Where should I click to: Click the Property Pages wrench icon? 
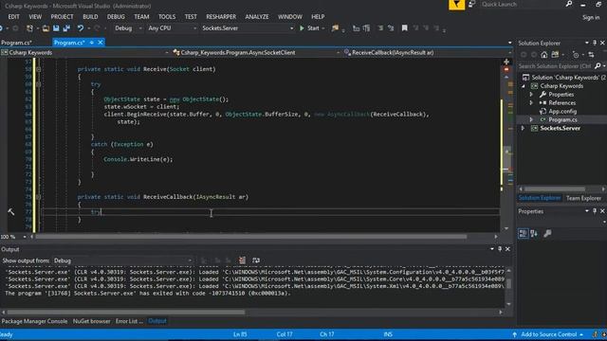[x=547, y=233]
